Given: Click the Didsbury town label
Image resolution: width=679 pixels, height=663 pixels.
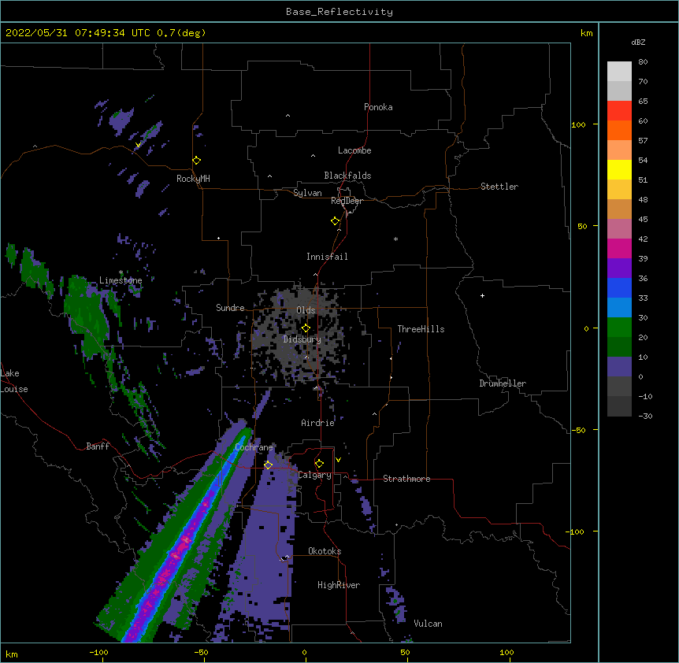Looking at the screenshot, I should 302,339.
